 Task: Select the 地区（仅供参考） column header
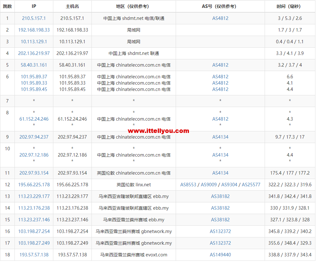pos(134,7)
